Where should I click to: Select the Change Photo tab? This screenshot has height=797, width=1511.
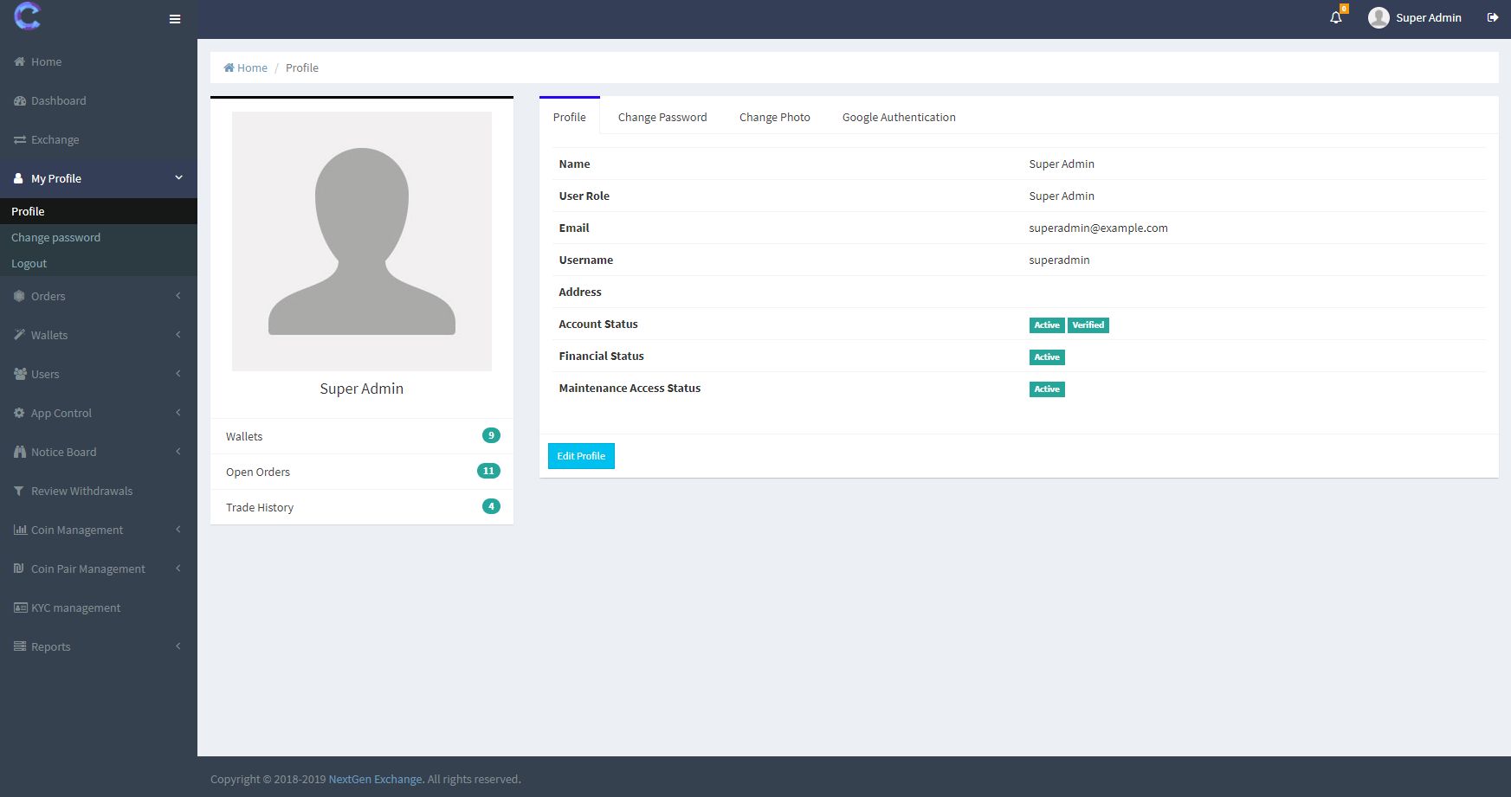click(774, 117)
